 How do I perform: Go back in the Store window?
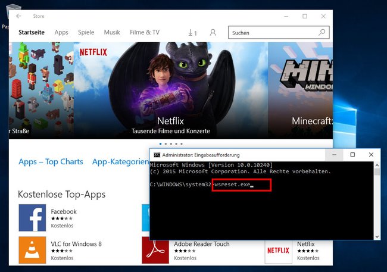point(19,16)
